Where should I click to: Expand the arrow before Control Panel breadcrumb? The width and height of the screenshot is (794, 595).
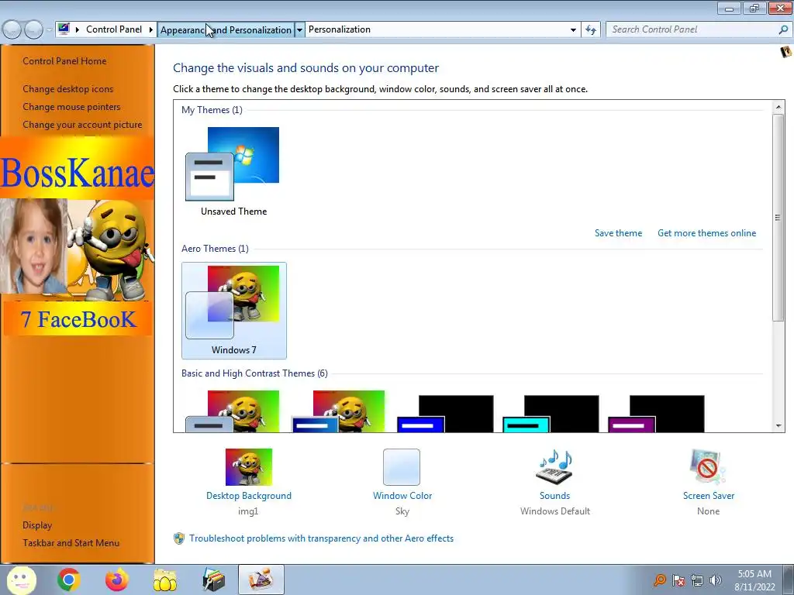coord(77,29)
